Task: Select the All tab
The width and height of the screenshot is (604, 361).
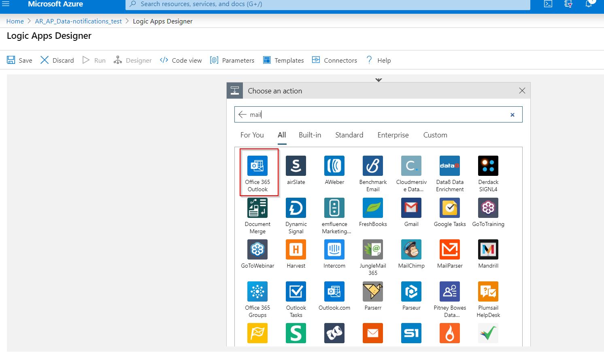Action: [x=282, y=135]
